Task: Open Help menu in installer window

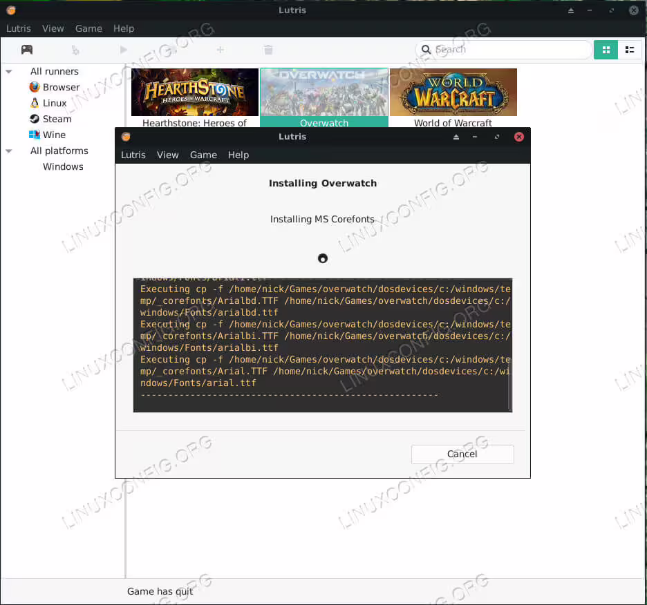Action: pyautogui.click(x=238, y=155)
